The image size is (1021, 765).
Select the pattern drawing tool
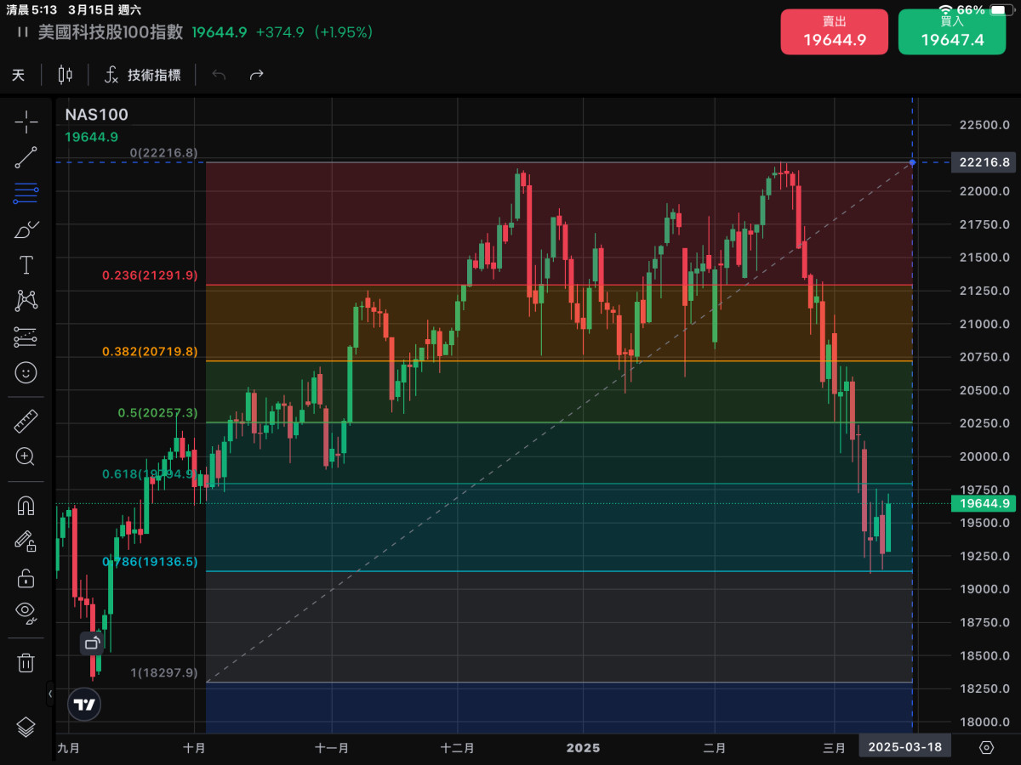(x=26, y=300)
